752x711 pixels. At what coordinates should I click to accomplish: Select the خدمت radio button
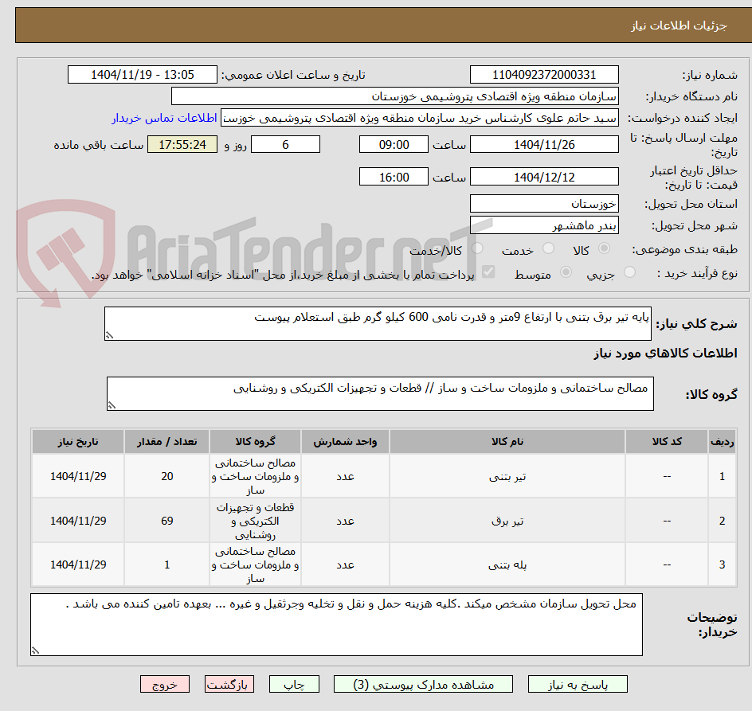coord(548,248)
